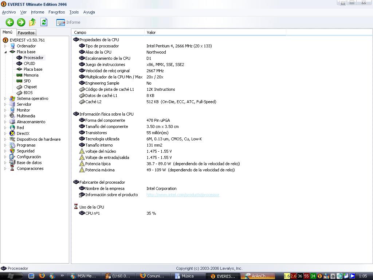Expand the Red tree node

pyautogui.click(x=5, y=128)
